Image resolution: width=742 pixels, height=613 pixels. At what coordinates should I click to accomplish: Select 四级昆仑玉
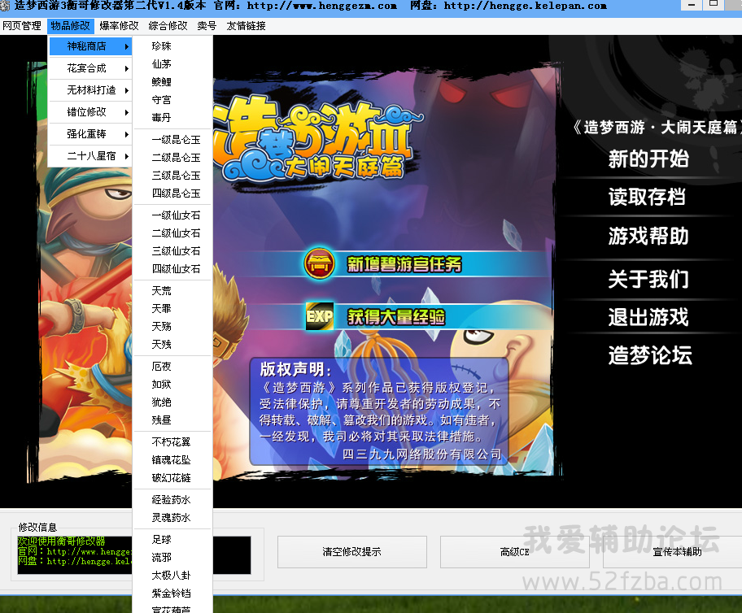pyautogui.click(x=172, y=193)
